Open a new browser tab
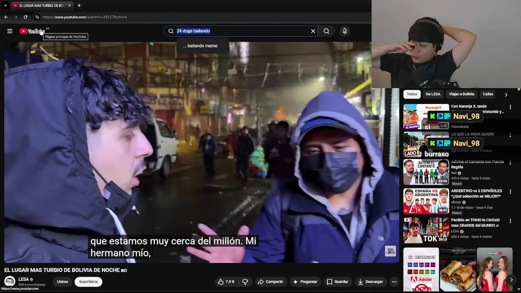 [x=79, y=5]
